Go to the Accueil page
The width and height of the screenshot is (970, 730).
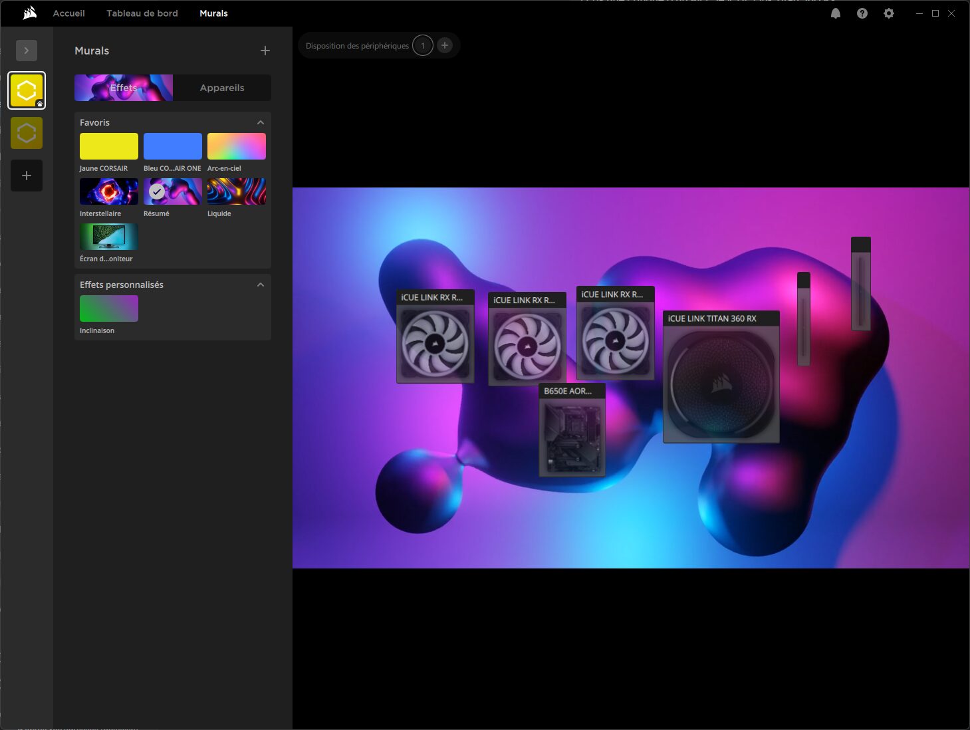click(x=69, y=13)
